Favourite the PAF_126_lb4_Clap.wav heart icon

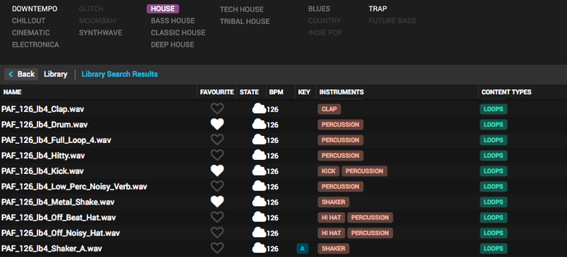coord(217,109)
